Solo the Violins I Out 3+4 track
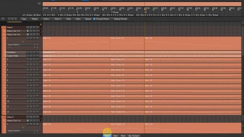244x137 pixels. (28, 35)
